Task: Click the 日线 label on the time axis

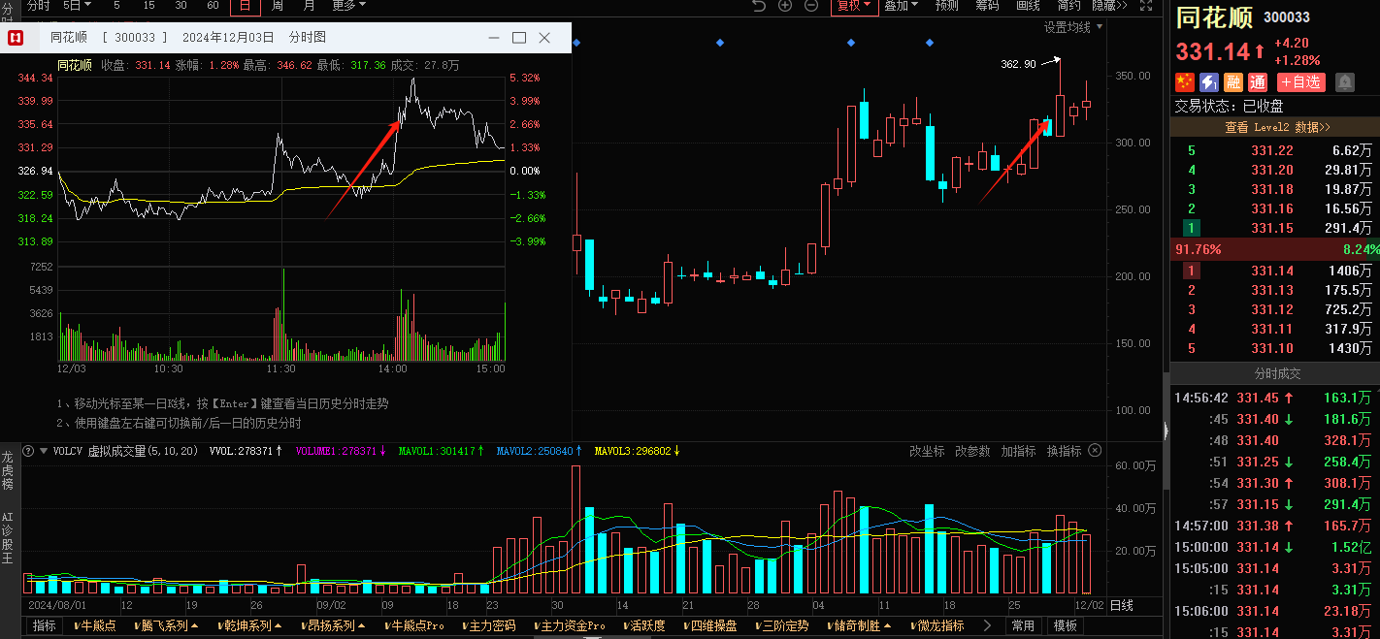Action: click(x=1121, y=605)
